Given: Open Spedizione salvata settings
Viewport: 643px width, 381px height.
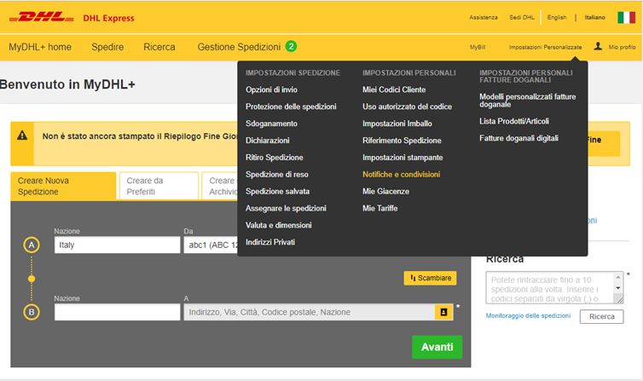Looking at the screenshot, I should pyautogui.click(x=278, y=191).
